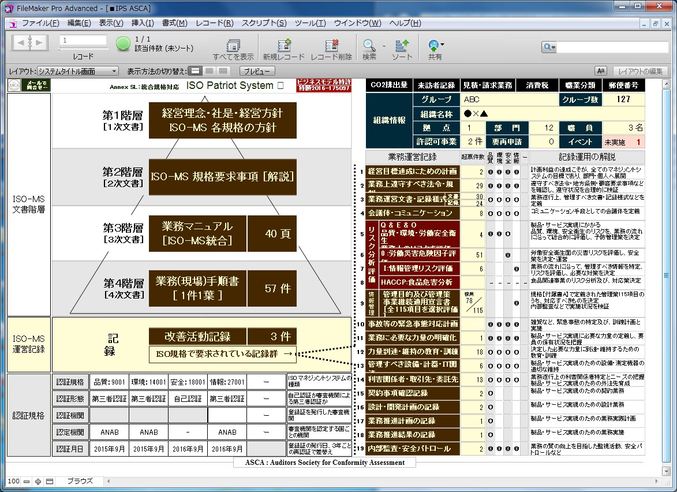Open the スクリプト(S) menu
677x492 pixels.
[x=264, y=23]
